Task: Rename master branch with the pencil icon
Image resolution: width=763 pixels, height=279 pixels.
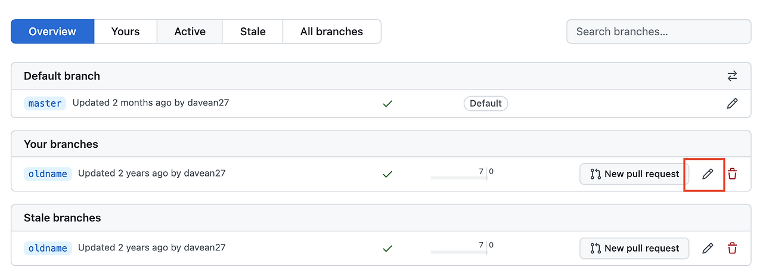Action: (x=732, y=103)
